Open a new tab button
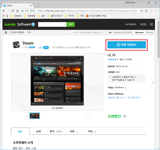The width and height of the screenshot is (160, 150). coord(37,6)
